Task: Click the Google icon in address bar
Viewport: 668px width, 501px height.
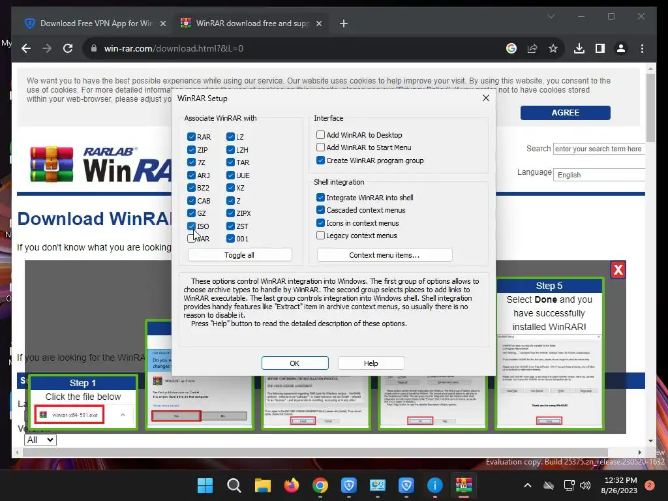Action: [x=511, y=48]
